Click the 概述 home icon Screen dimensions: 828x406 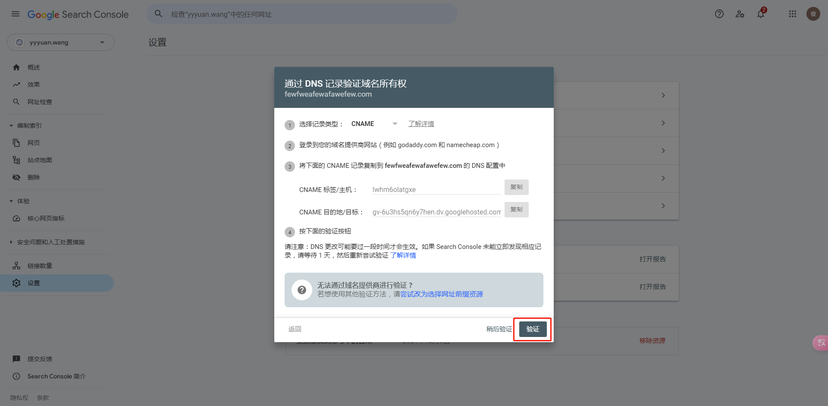16,67
